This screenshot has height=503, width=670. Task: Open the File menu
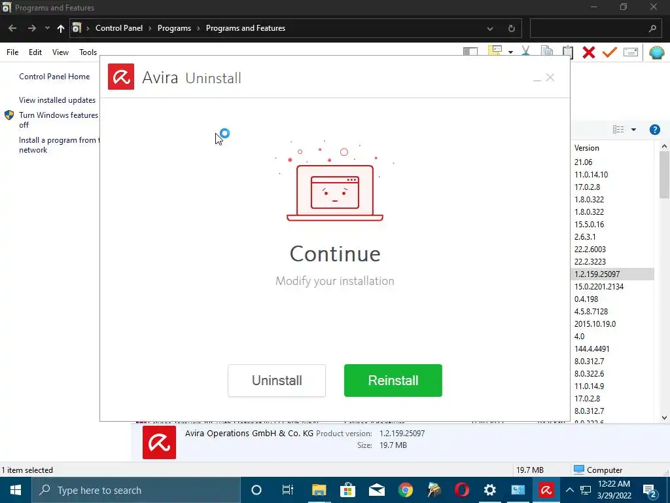pos(12,52)
